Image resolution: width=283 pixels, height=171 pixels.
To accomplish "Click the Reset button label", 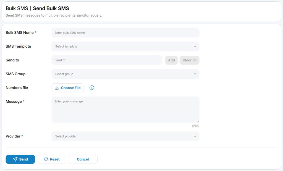I will click(55, 159).
